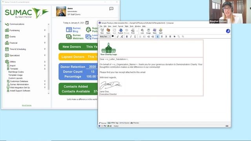Toggle Underline formatting in Composer
Viewport: 251px width, 141px height.
[135, 36]
